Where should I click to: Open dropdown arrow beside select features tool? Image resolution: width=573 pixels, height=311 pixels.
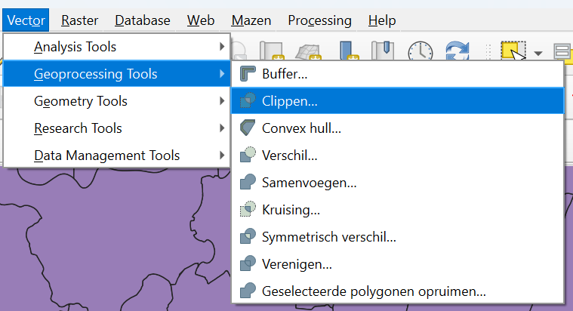pos(538,53)
